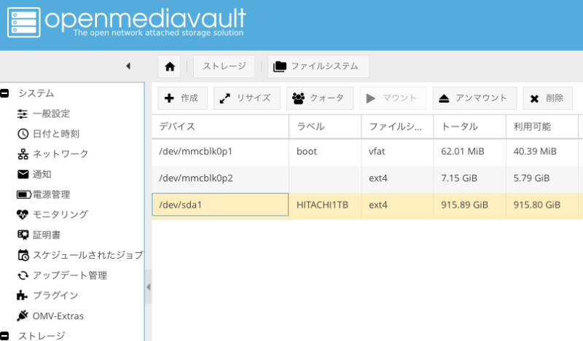Open プラグイン in the sidebar

(x=47, y=295)
